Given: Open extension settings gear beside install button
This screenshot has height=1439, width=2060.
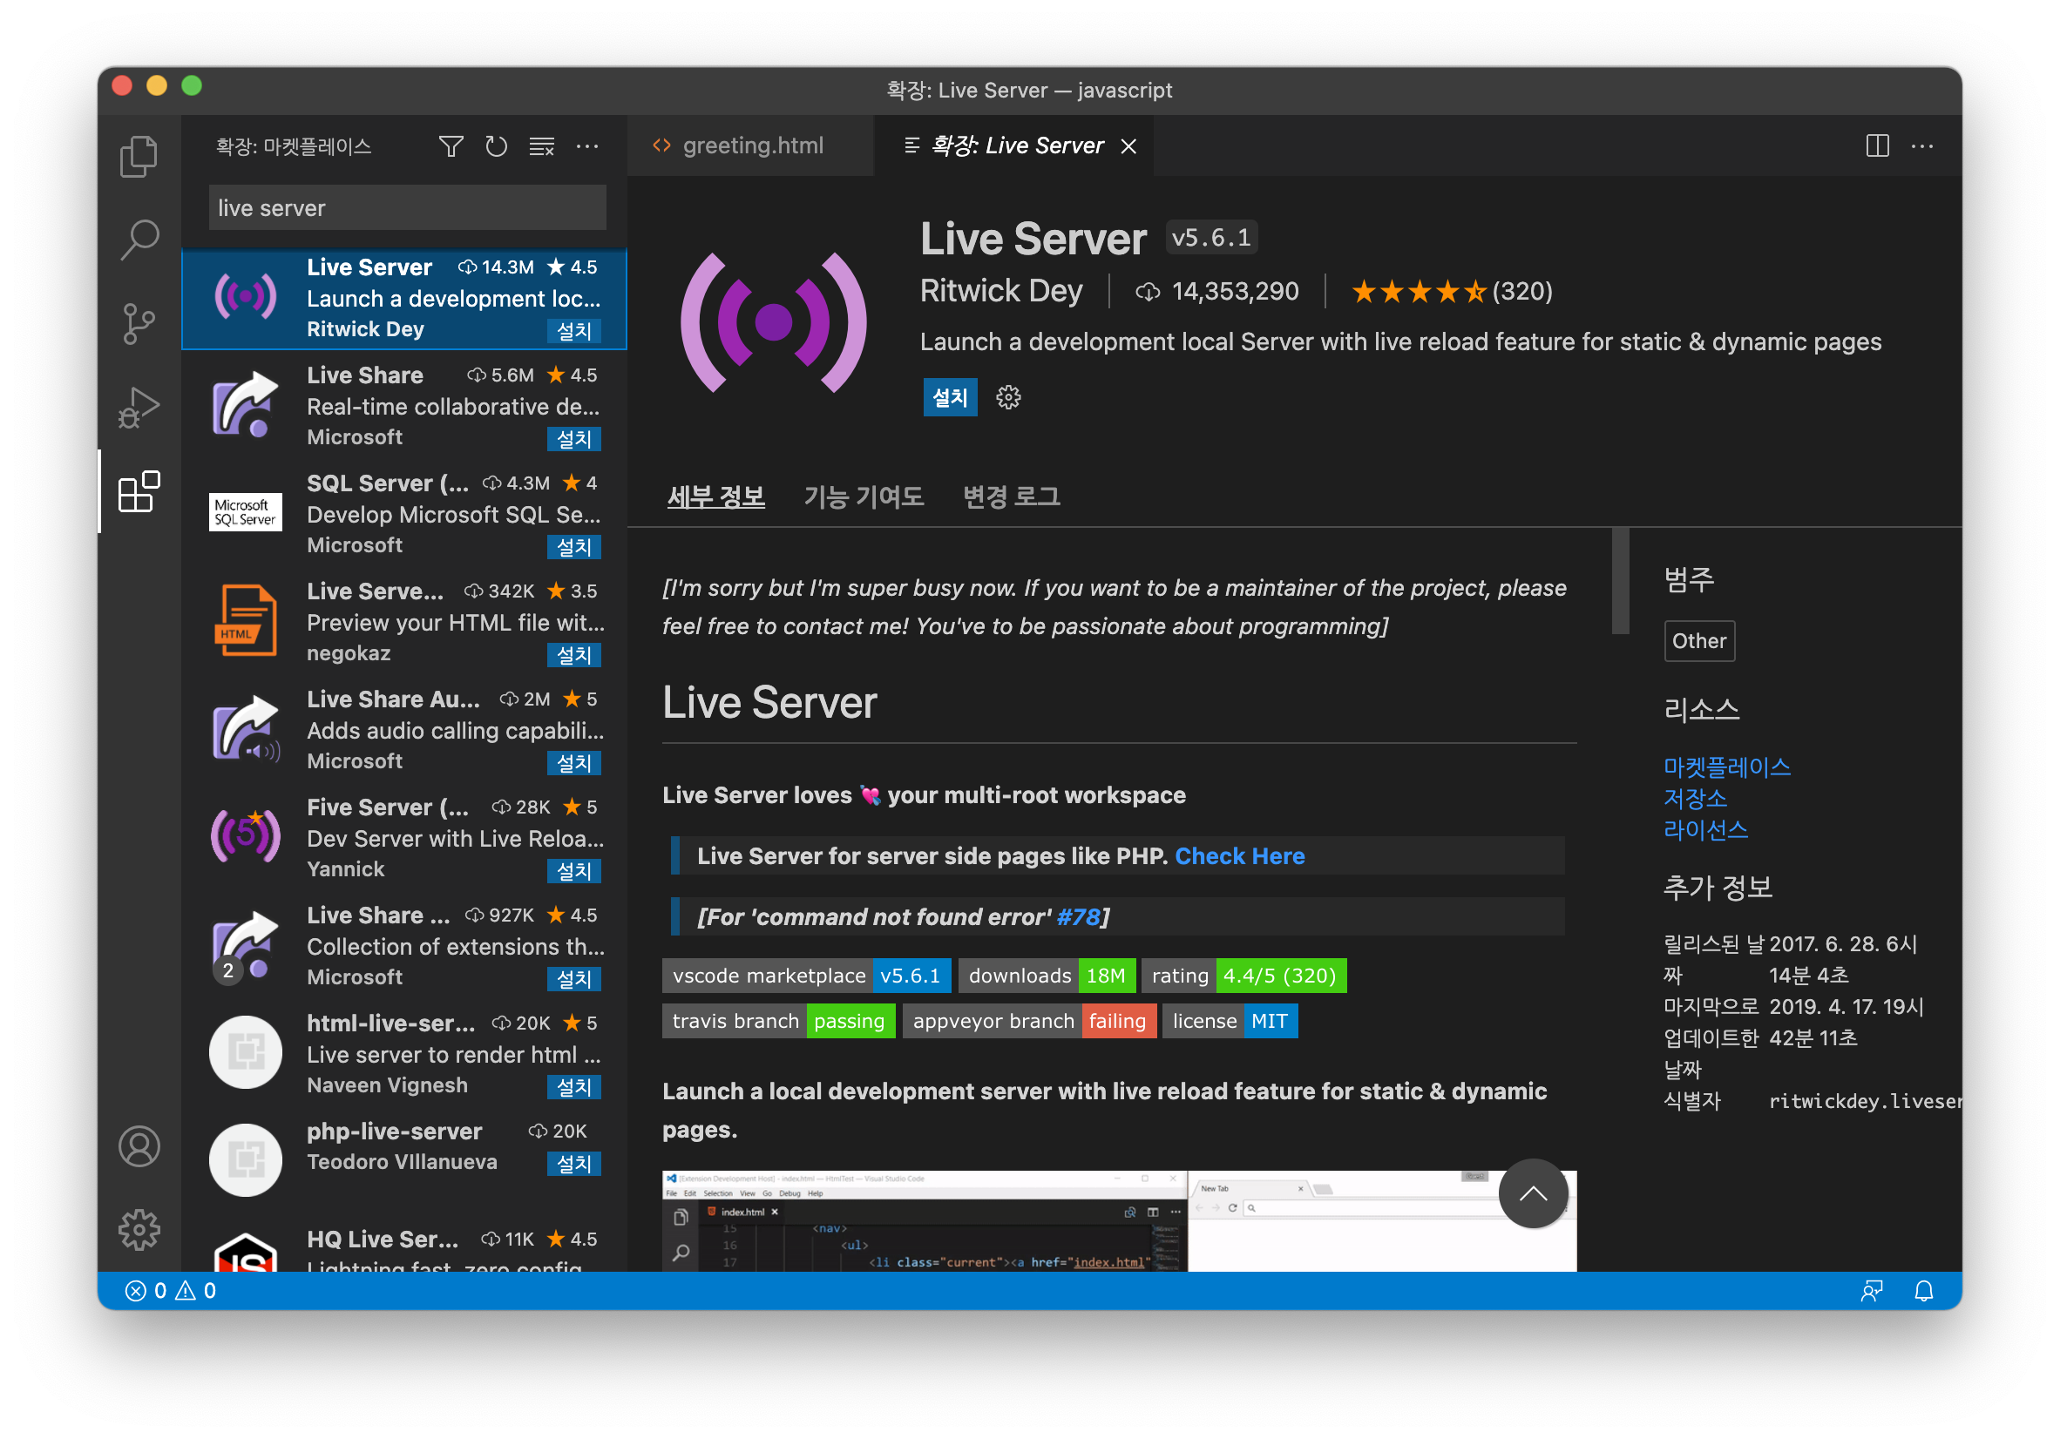Looking at the screenshot, I should click(x=1007, y=397).
